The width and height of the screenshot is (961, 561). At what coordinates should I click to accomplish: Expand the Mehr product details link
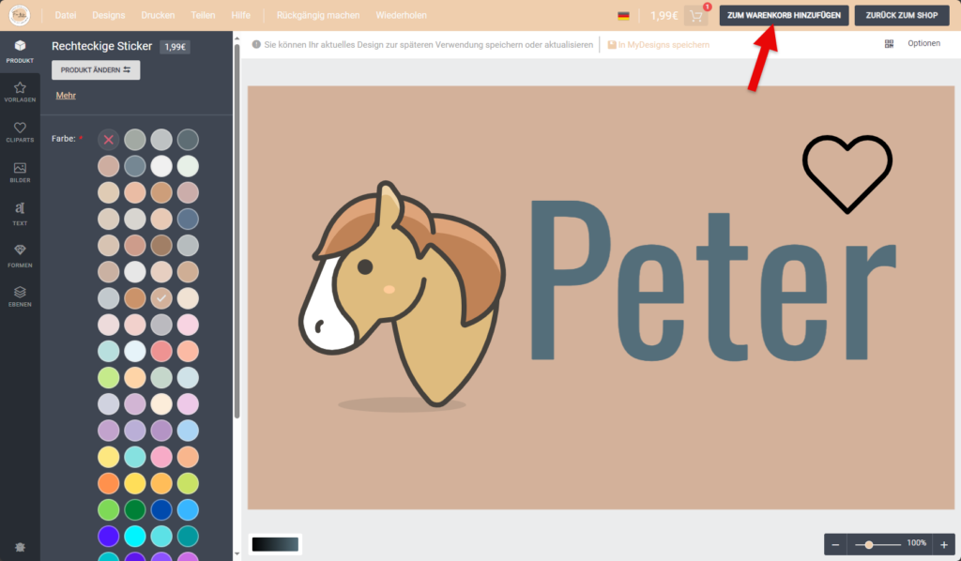pyautogui.click(x=66, y=96)
